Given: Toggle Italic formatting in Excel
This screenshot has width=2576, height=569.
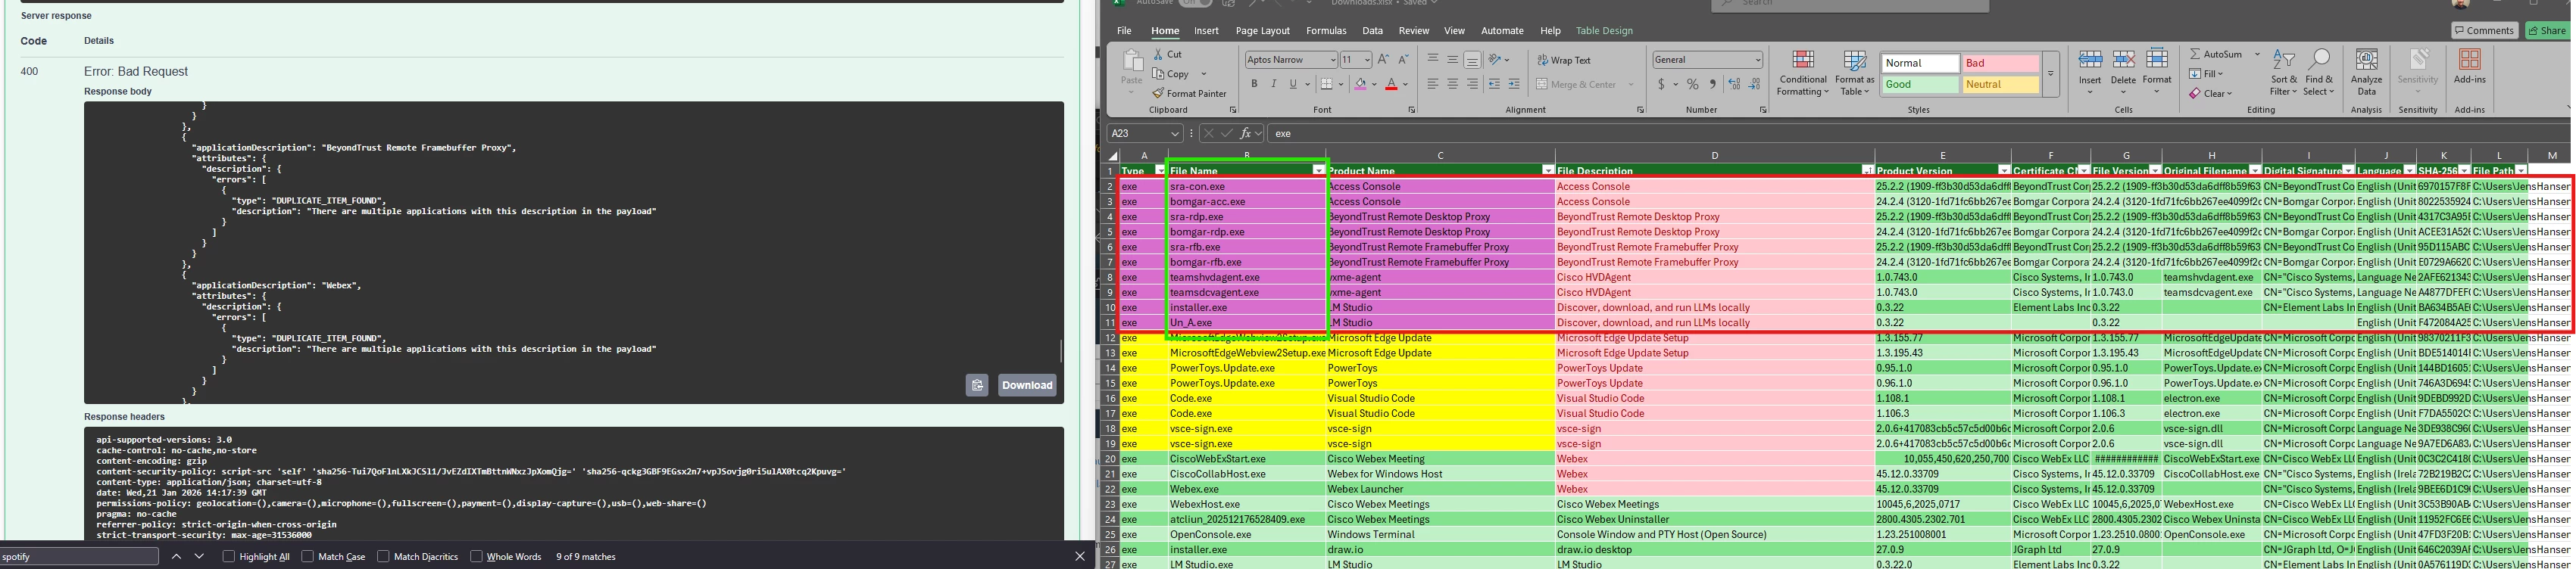Looking at the screenshot, I should [x=1273, y=84].
